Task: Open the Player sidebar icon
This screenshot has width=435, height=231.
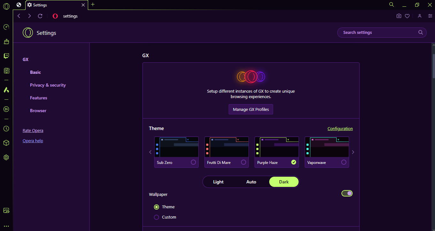Action: point(6,109)
